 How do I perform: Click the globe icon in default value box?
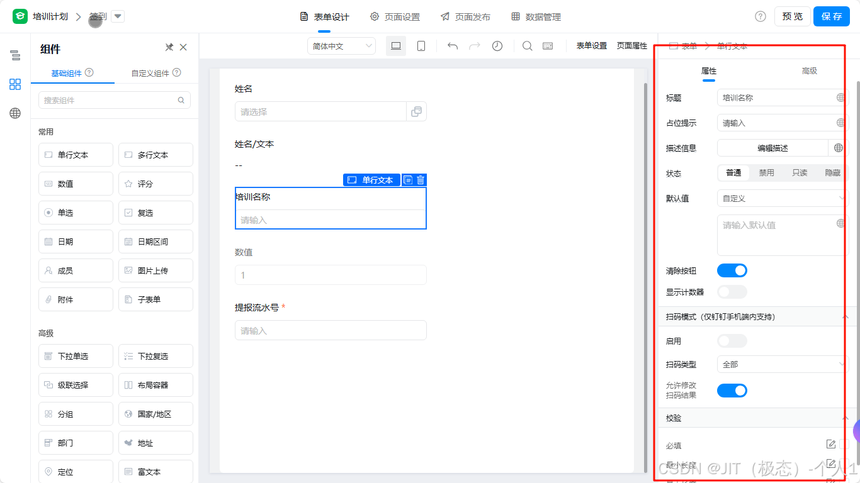pyautogui.click(x=840, y=223)
